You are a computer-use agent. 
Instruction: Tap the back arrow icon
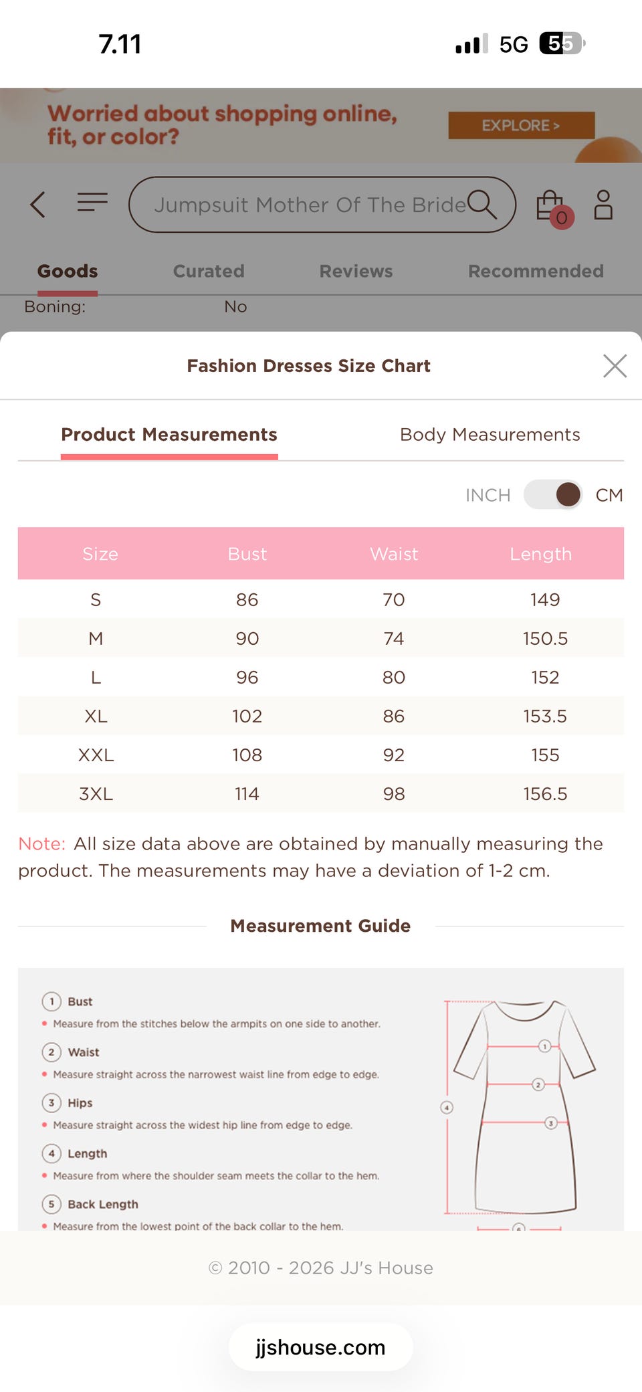(38, 205)
